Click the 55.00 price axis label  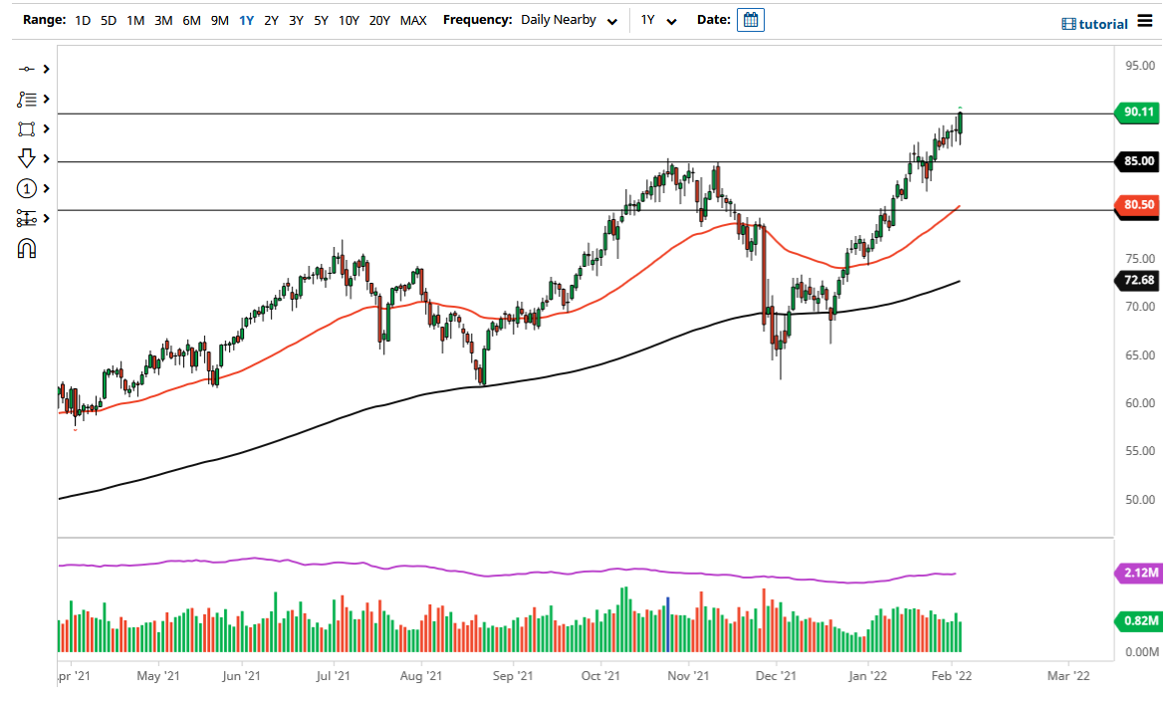pos(1140,451)
